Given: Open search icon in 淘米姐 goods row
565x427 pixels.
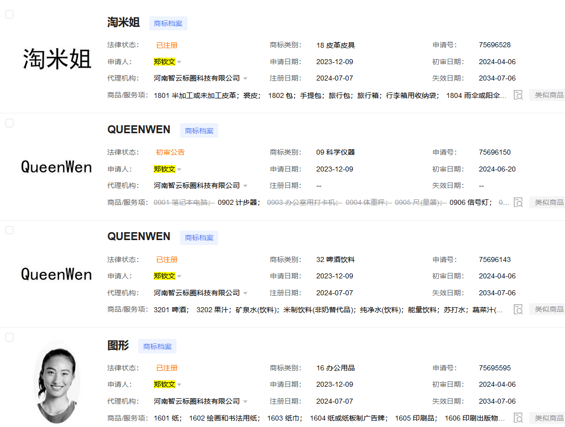Looking at the screenshot, I should click(518, 95).
